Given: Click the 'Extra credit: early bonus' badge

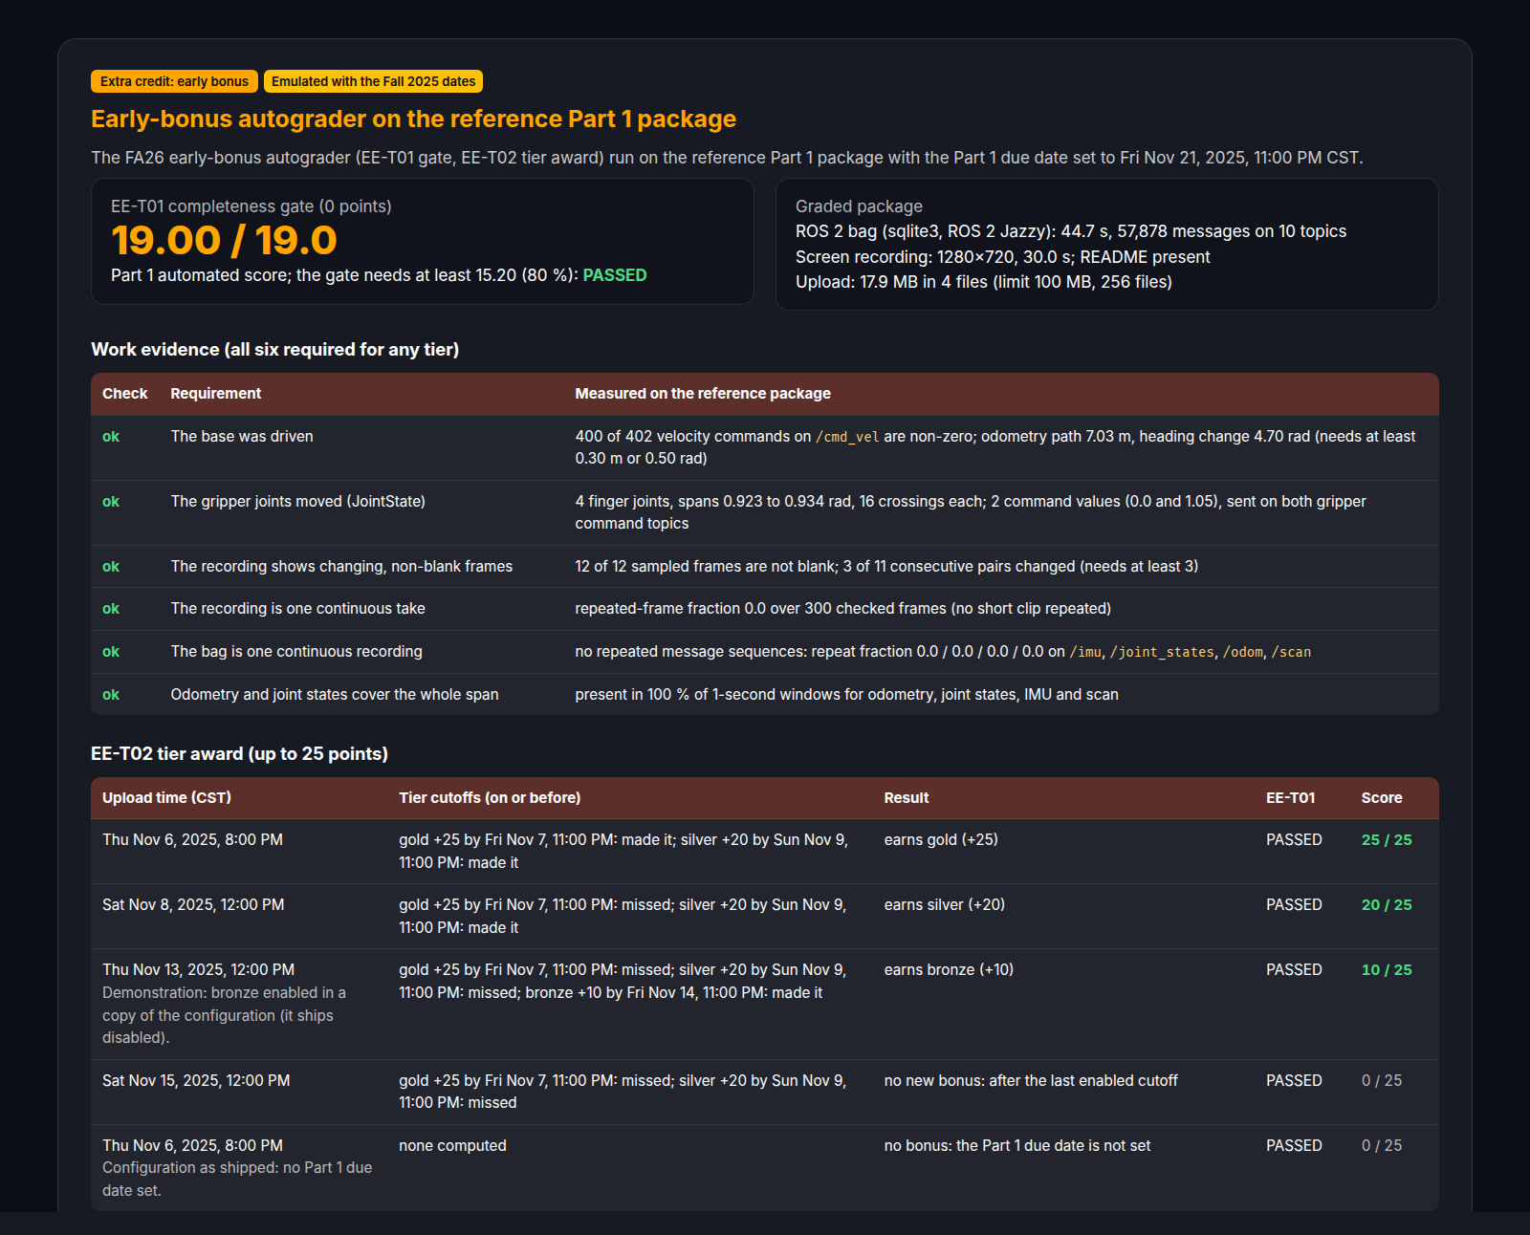Looking at the screenshot, I should [x=174, y=81].
